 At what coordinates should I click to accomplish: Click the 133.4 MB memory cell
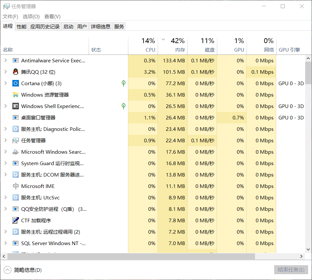[x=173, y=60]
